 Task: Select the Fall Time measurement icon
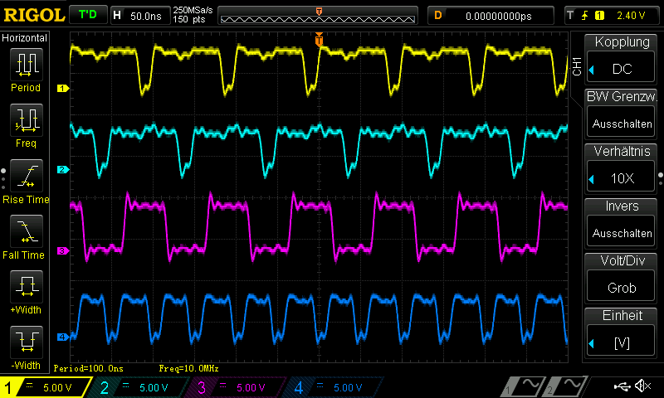point(25,232)
